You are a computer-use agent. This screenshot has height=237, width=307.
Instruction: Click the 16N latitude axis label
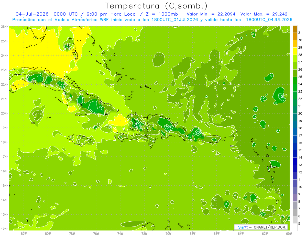click(x=4, y=171)
